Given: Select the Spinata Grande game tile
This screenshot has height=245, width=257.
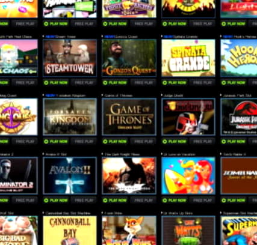Looking at the screenshot, I should pyautogui.click(x=188, y=58).
